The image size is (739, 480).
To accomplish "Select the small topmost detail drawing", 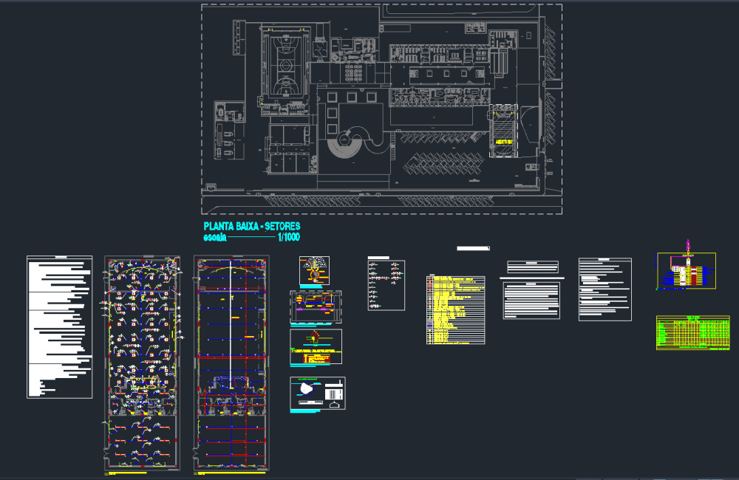I will 314,271.
